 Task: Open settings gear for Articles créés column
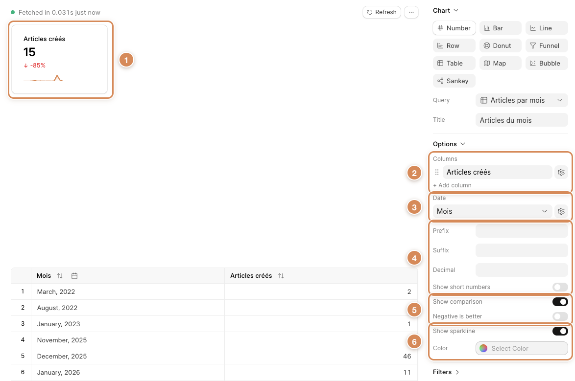561,172
